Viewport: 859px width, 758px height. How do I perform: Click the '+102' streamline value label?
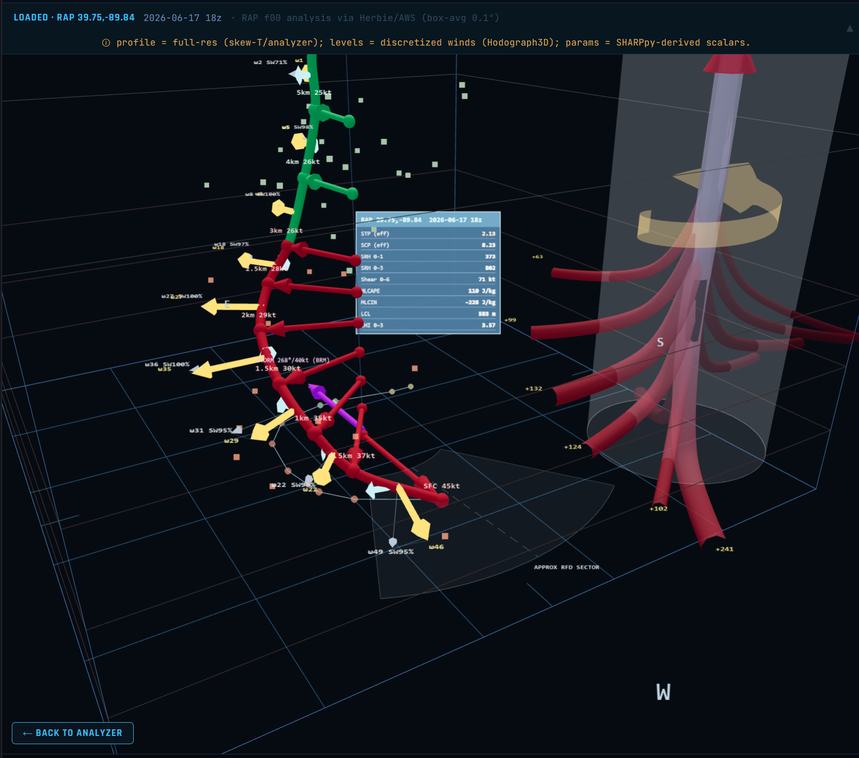658,509
